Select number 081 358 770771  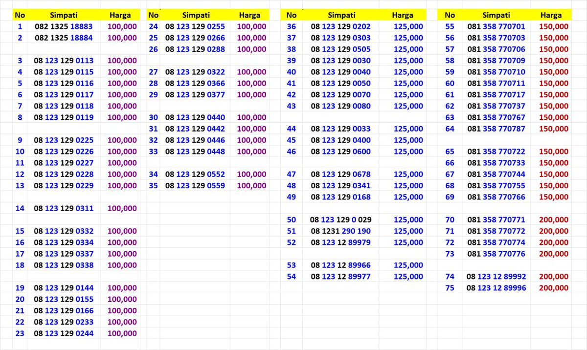496,220
